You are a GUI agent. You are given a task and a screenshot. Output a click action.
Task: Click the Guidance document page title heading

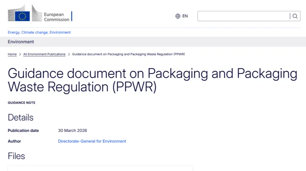coord(153,80)
